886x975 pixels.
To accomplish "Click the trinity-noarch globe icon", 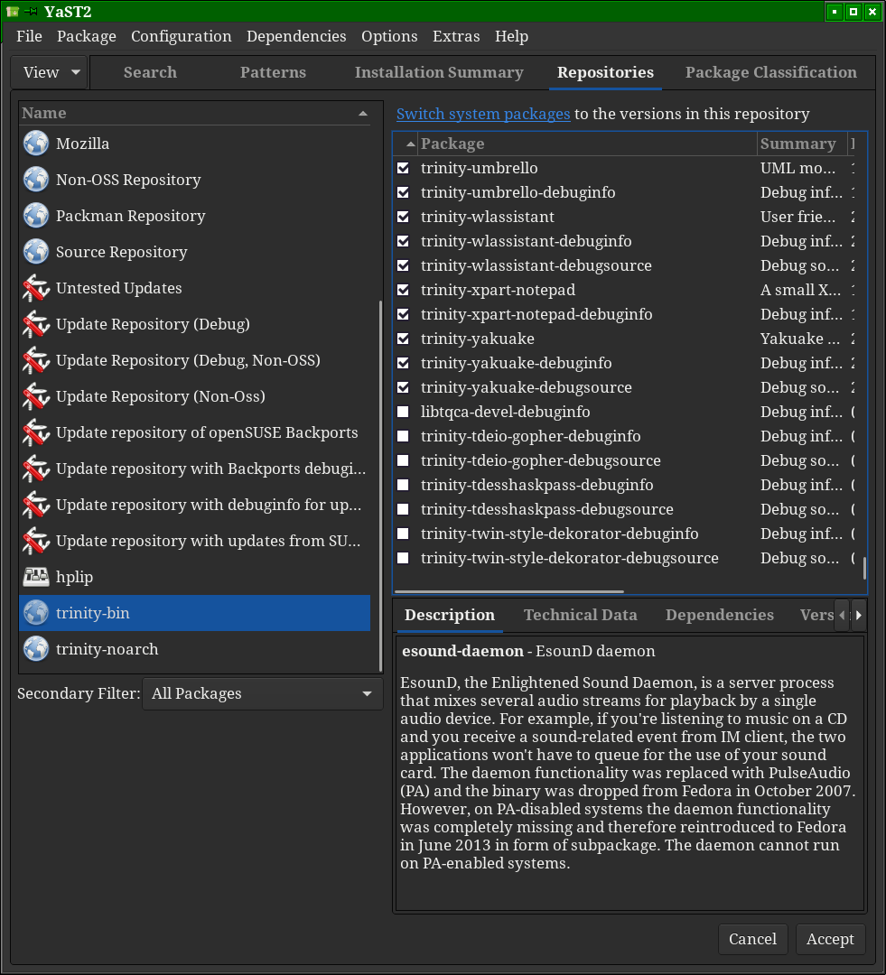I will tap(36, 648).
